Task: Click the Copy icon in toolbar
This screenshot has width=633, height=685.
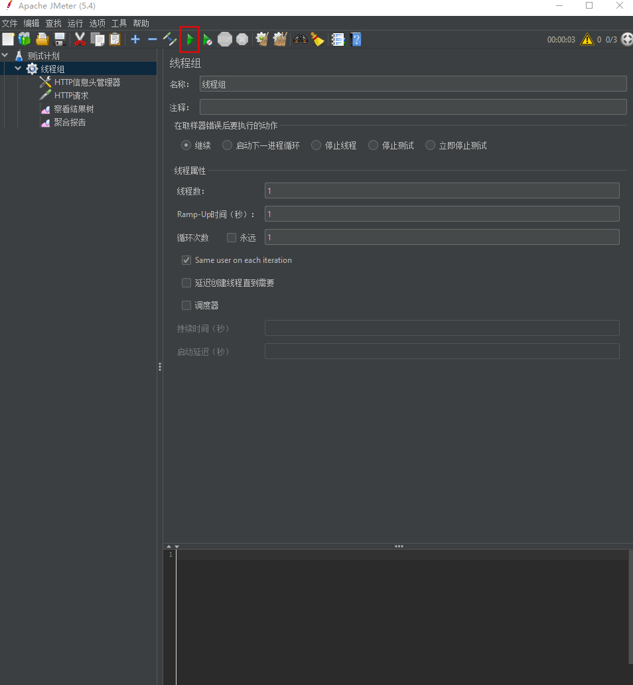Action: point(97,39)
